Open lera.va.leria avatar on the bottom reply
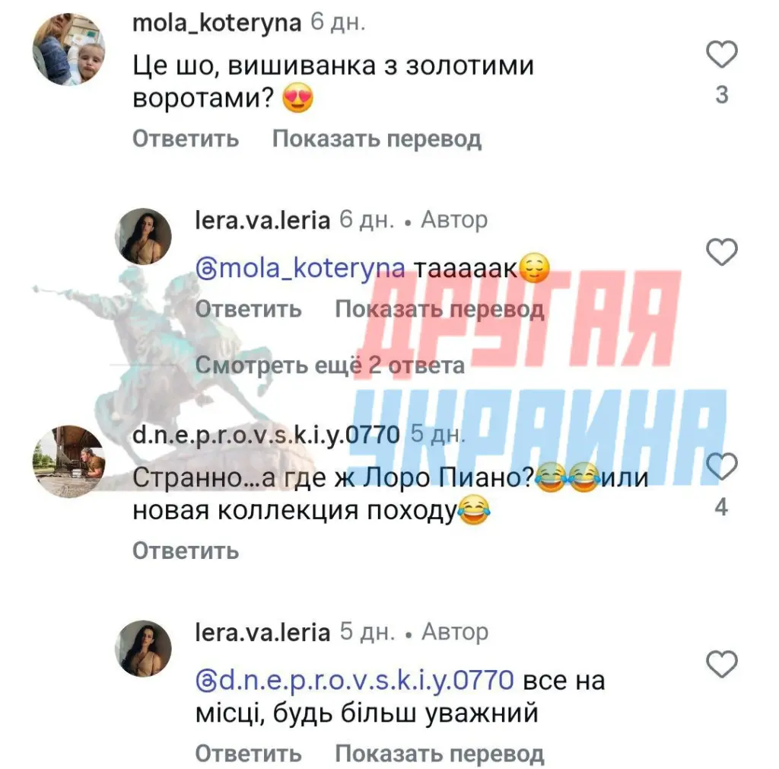Viewport: 779px width, 769px height. pos(143,648)
